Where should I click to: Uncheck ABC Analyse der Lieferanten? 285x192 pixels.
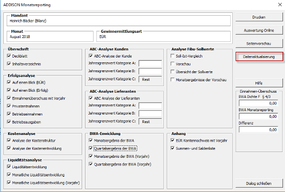click(x=91, y=98)
